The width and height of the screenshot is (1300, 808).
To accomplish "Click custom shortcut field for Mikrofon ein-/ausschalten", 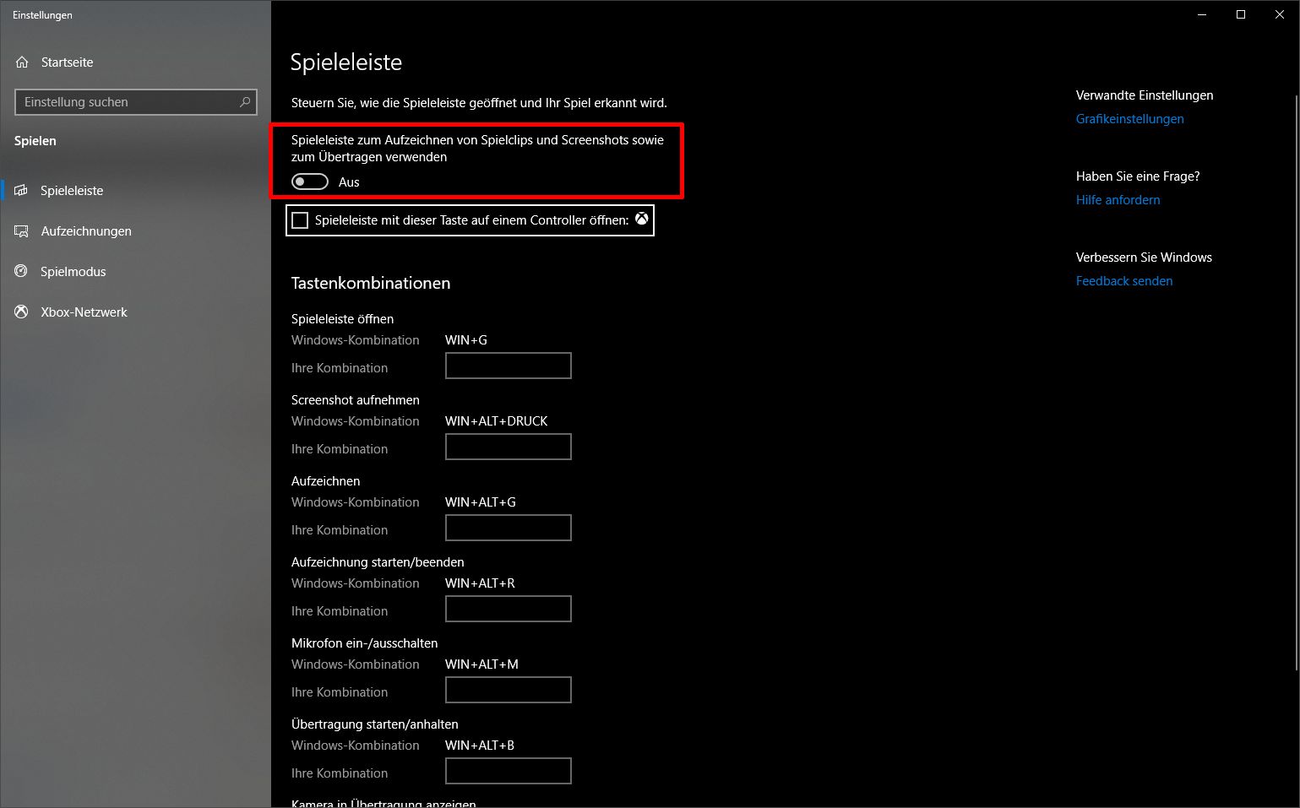I will pyautogui.click(x=509, y=690).
